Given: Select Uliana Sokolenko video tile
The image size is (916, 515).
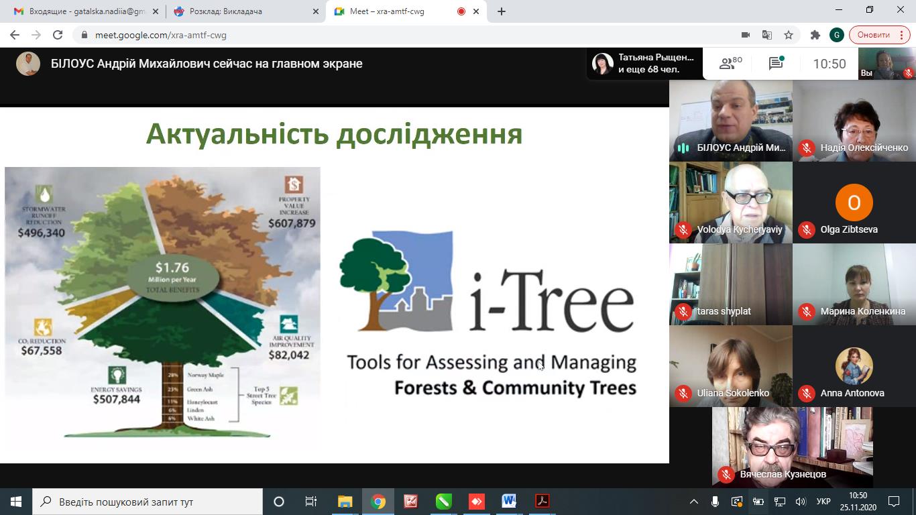Looking at the screenshot, I should click(731, 366).
